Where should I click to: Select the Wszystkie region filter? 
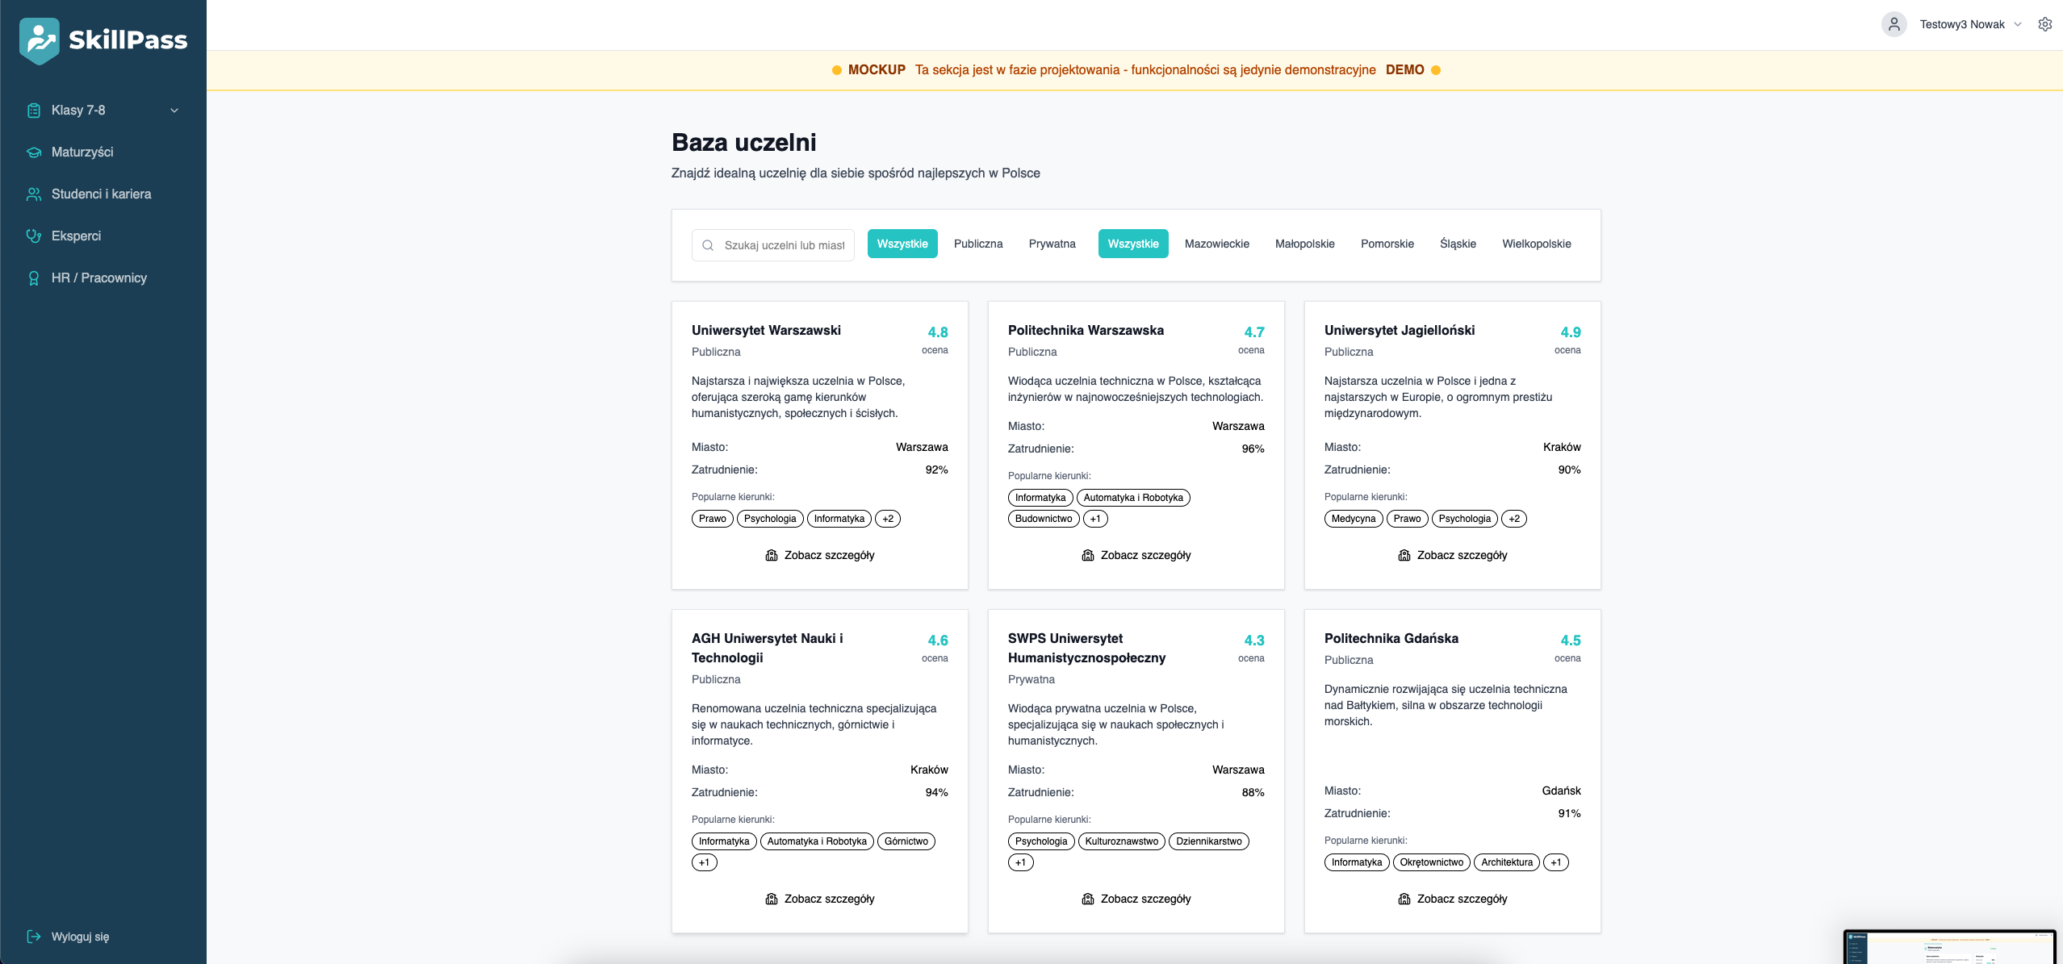[x=1133, y=244]
